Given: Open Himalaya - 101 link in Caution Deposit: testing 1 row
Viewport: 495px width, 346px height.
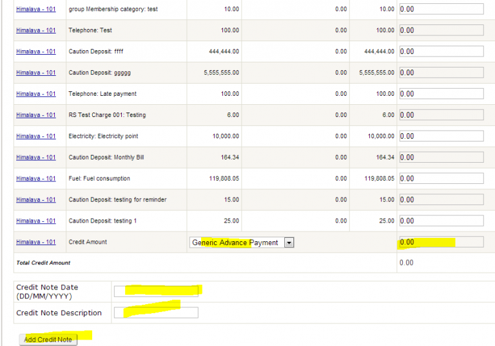Looking at the screenshot, I should coord(36,221).
